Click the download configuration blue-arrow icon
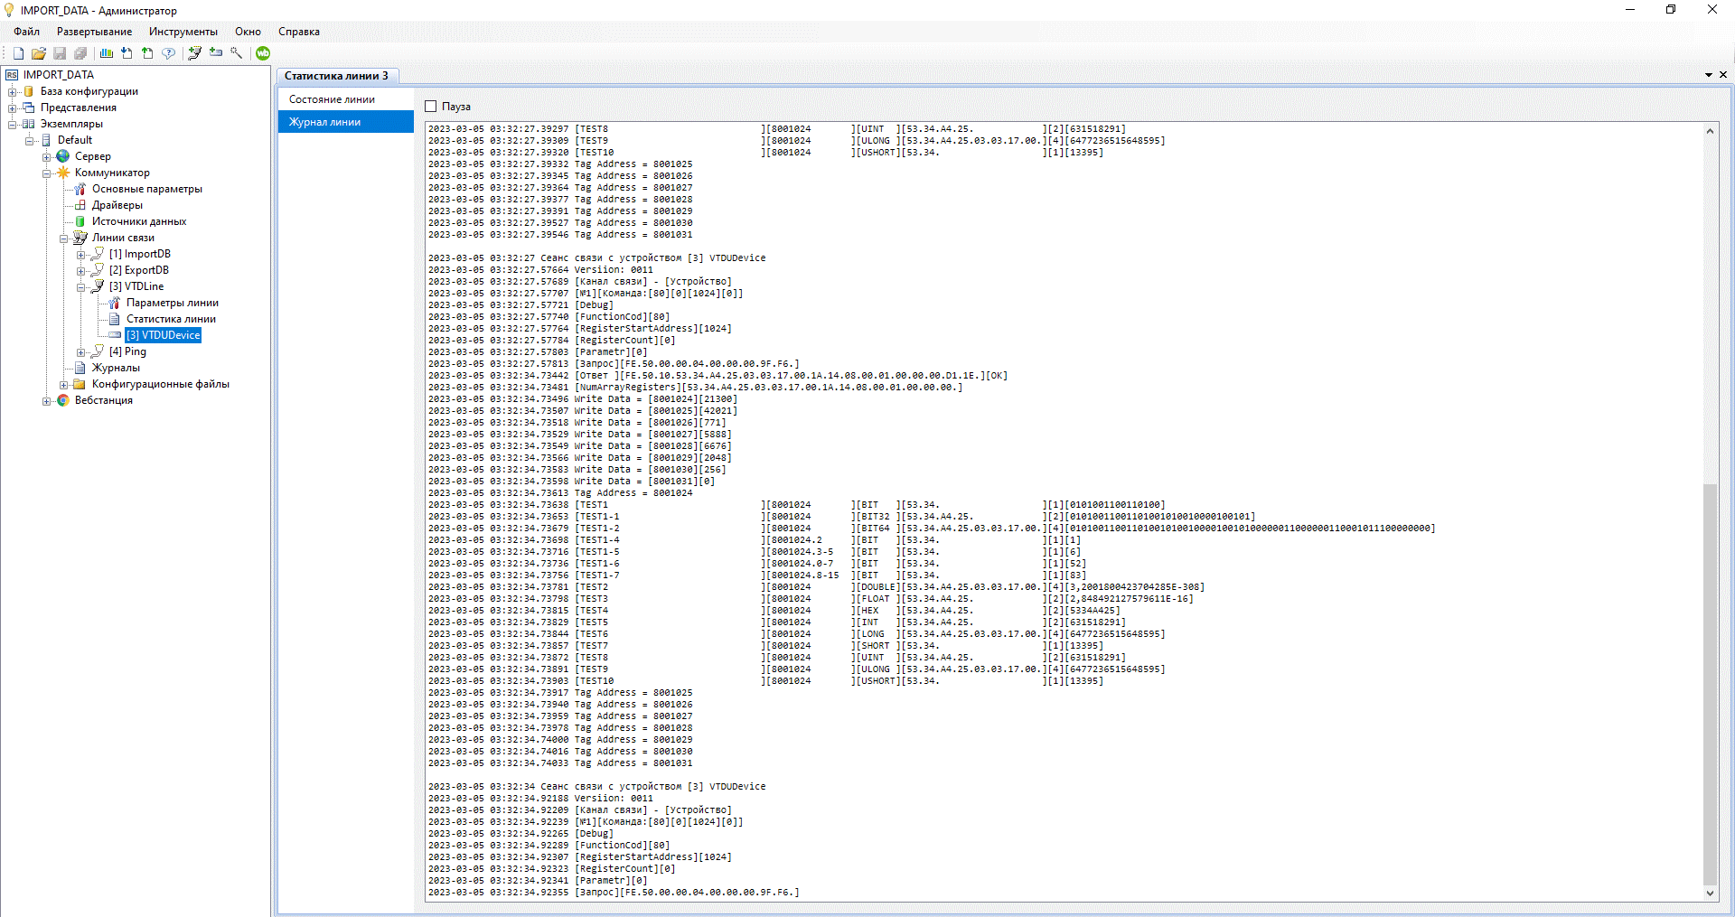1735x917 pixels. 127,53
